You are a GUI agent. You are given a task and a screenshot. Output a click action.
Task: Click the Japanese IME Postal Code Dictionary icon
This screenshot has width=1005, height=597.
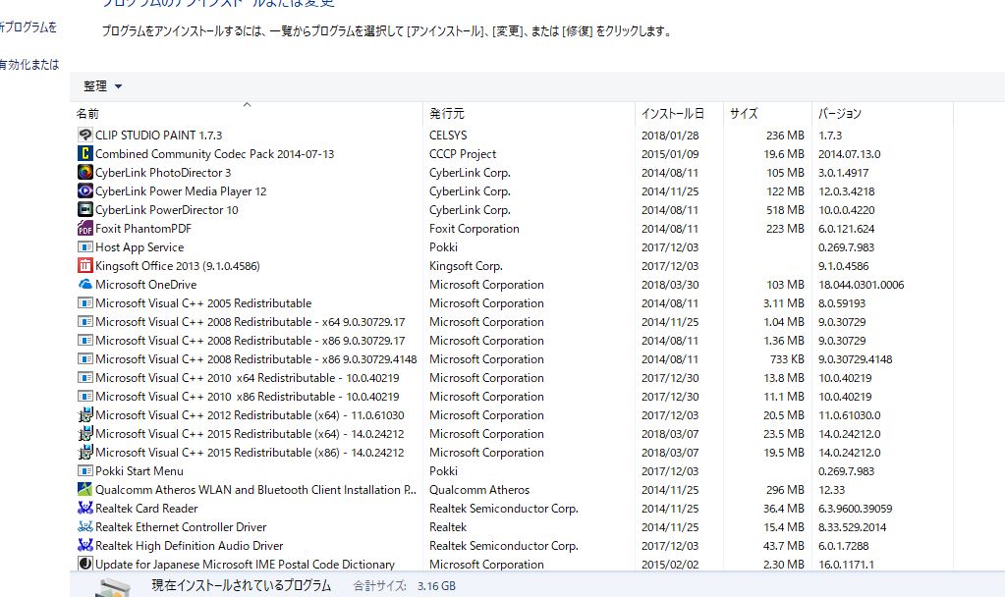pos(85,564)
